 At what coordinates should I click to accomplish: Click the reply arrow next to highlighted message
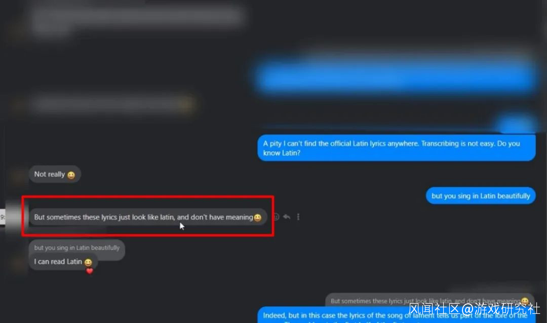point(287,217)
